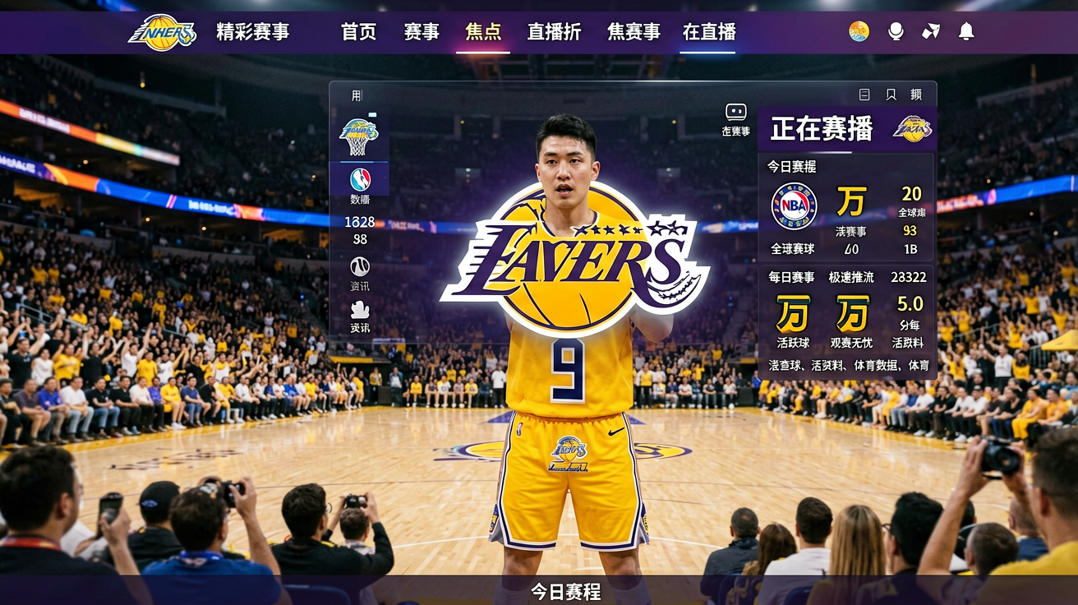Go to the 焦赛事 tab

[x=633, y=32]
